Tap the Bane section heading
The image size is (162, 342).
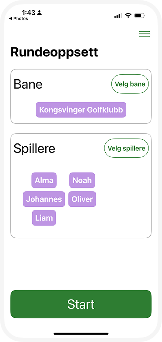pyautogui.click(x=28, y=85)
